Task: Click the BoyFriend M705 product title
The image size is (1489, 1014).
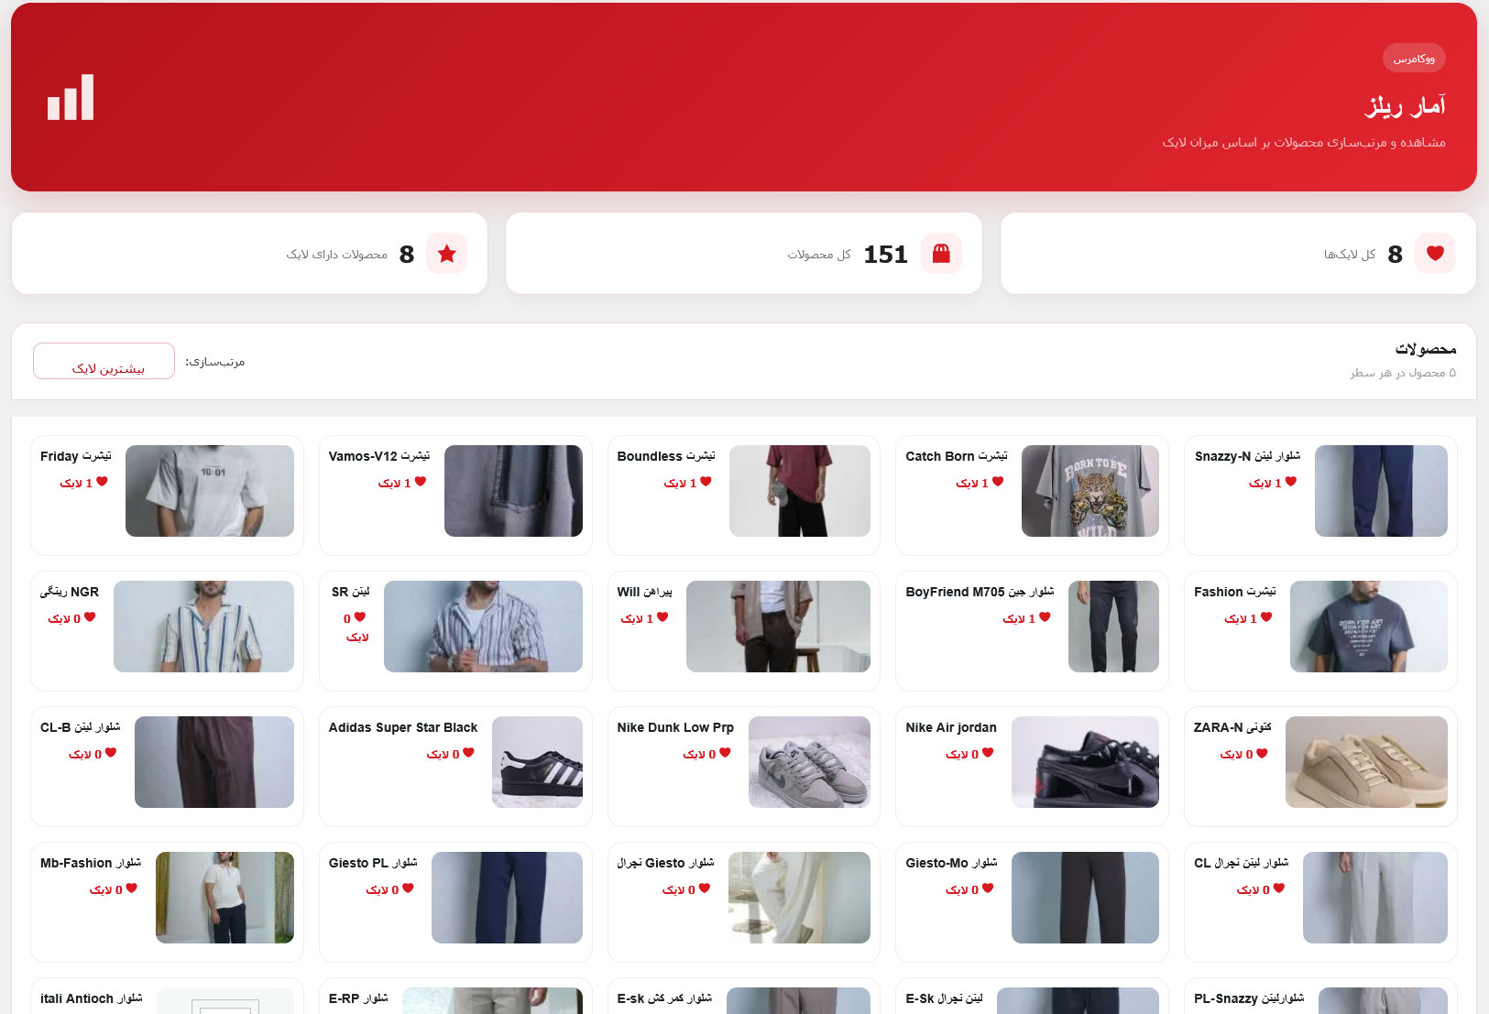Action: [x=980, y=592]
